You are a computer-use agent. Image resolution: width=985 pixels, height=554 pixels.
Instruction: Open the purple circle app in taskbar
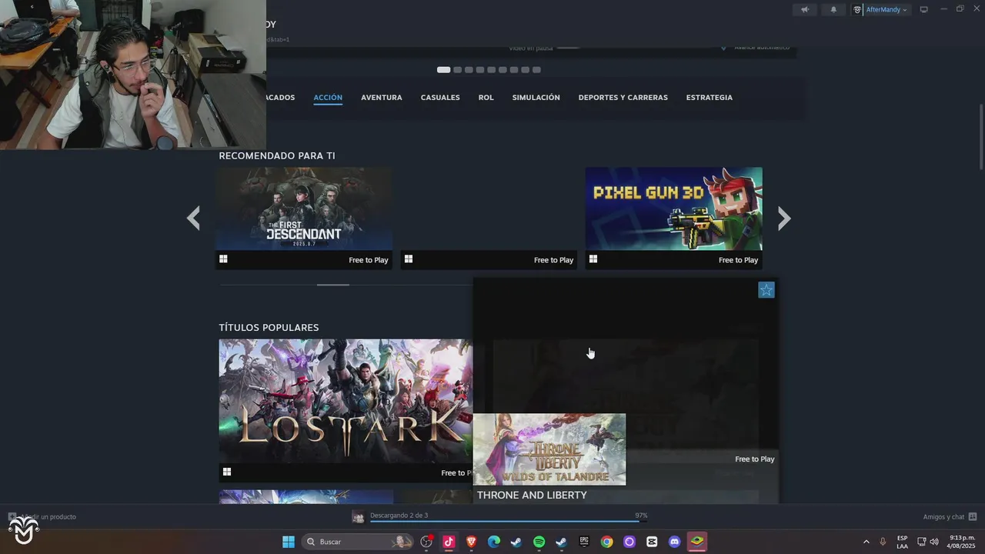click(629, 542)
